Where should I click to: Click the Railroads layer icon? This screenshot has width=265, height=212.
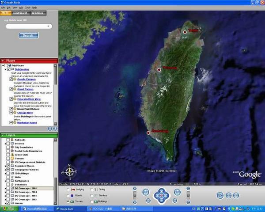point(12,140)
